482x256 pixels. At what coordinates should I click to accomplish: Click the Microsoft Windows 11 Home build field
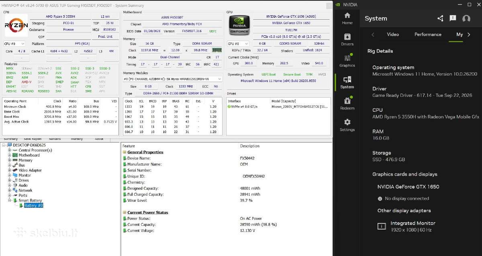[278, 81]
